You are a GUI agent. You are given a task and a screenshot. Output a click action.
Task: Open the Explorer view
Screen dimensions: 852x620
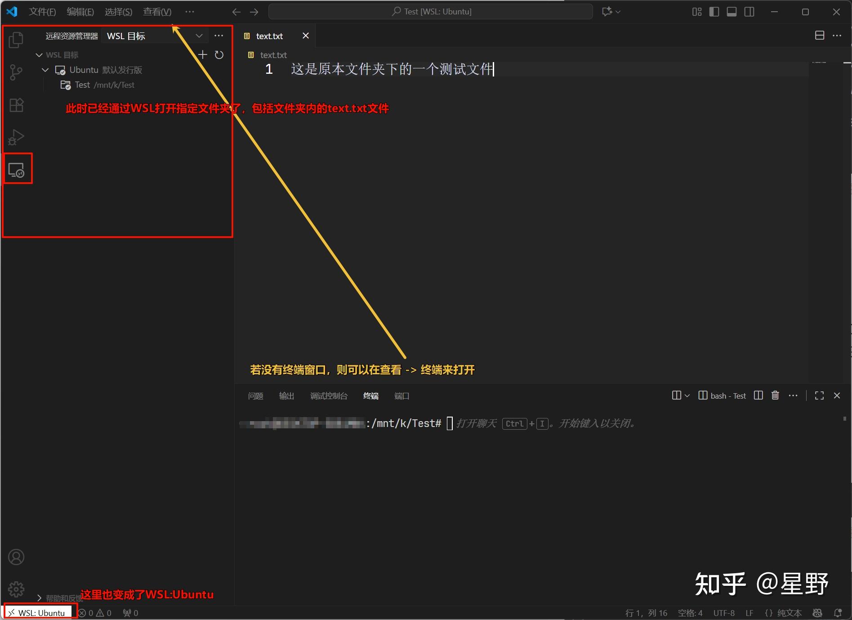click(x=16, y=40)
